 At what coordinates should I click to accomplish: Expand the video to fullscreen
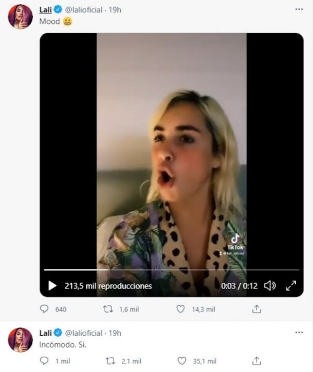(291, 286)
